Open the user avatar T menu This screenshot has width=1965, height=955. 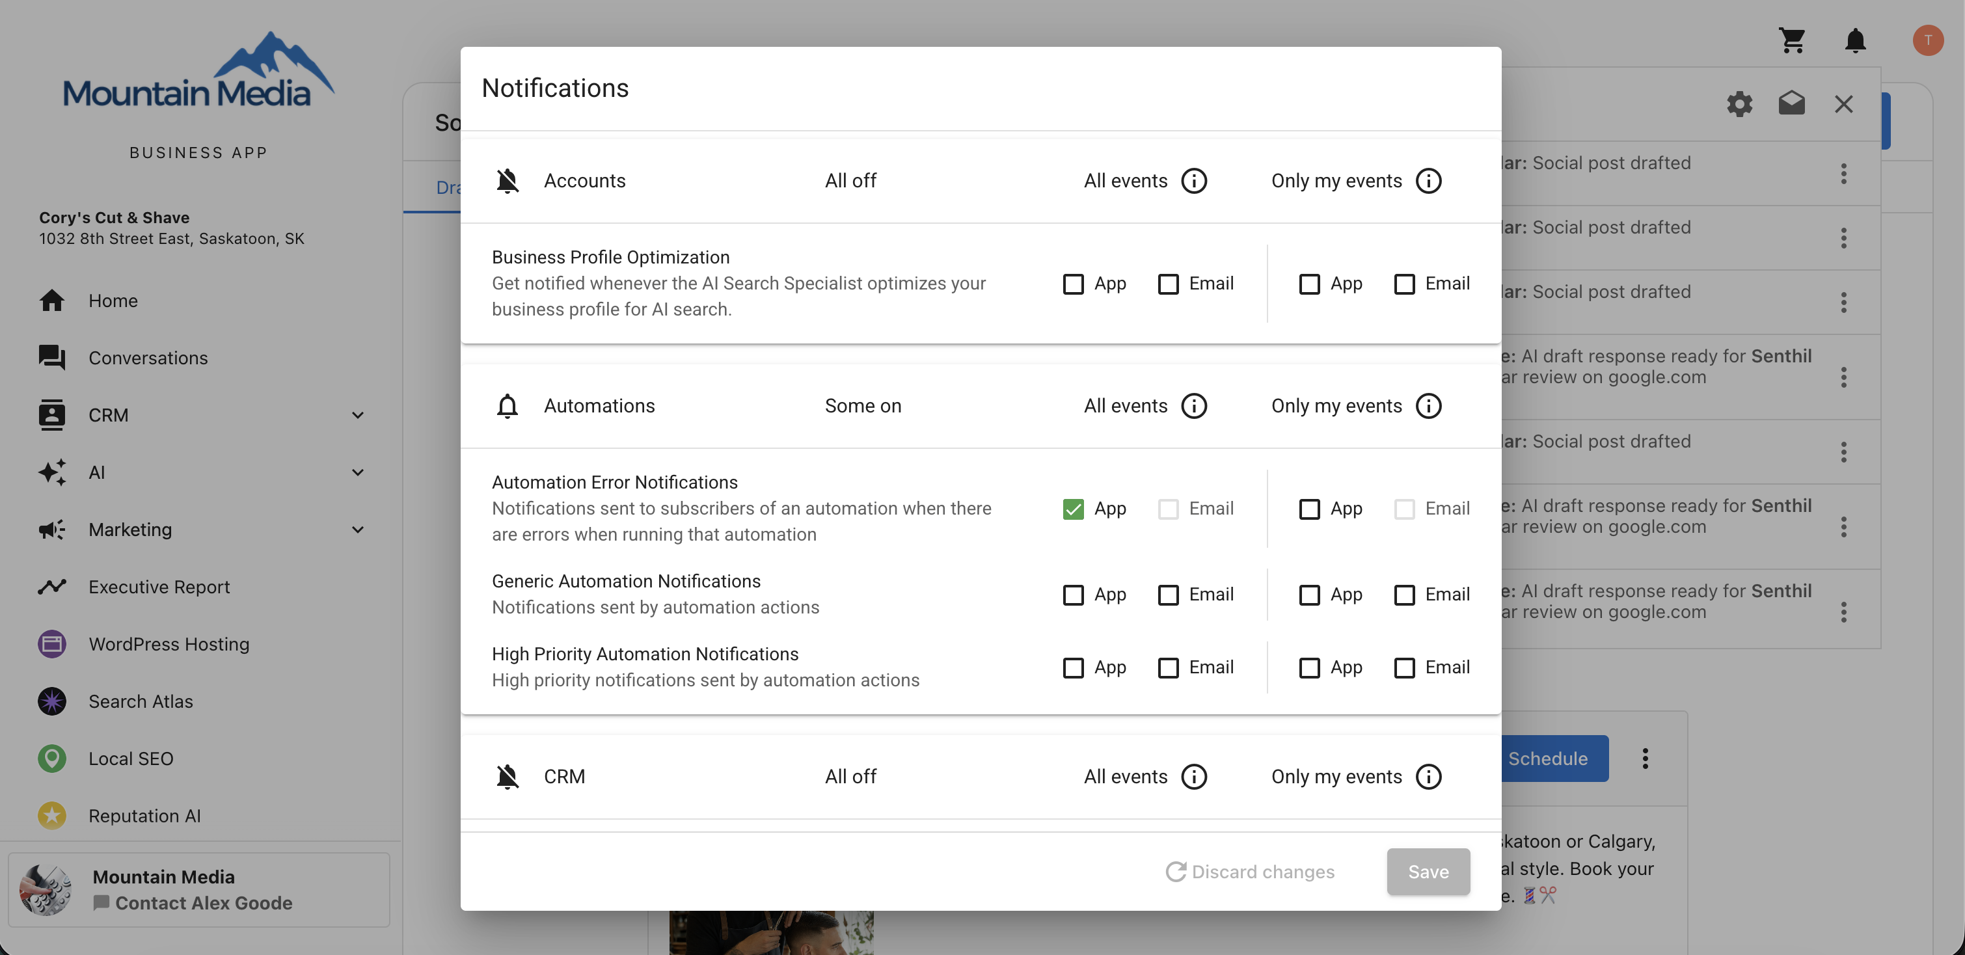tap(1928, 40)
